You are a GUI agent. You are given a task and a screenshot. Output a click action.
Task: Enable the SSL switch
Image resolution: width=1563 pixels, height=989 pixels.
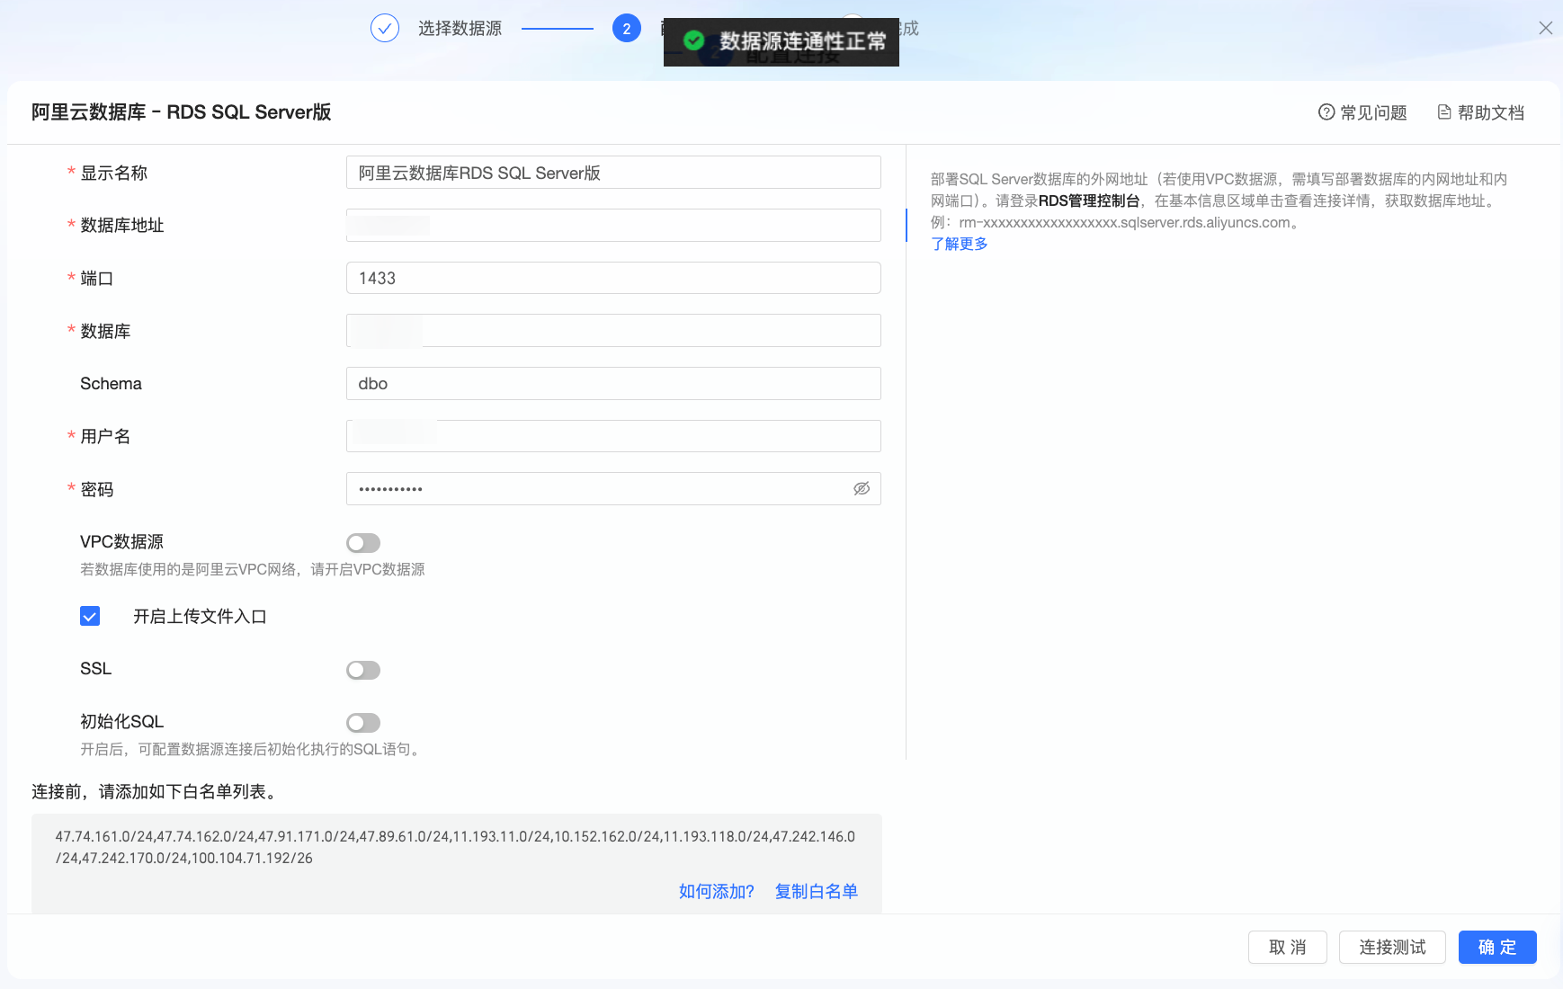(363, 670)
